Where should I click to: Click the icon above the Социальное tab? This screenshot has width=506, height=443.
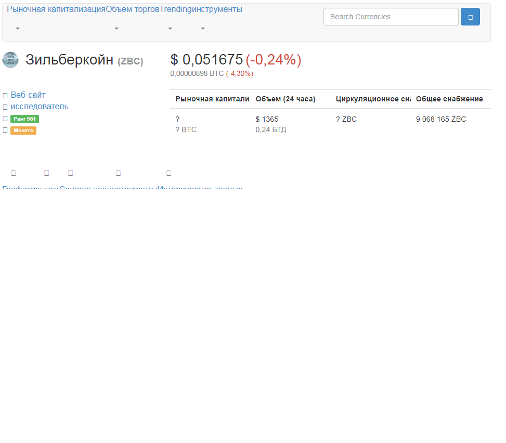coord(70,173)
